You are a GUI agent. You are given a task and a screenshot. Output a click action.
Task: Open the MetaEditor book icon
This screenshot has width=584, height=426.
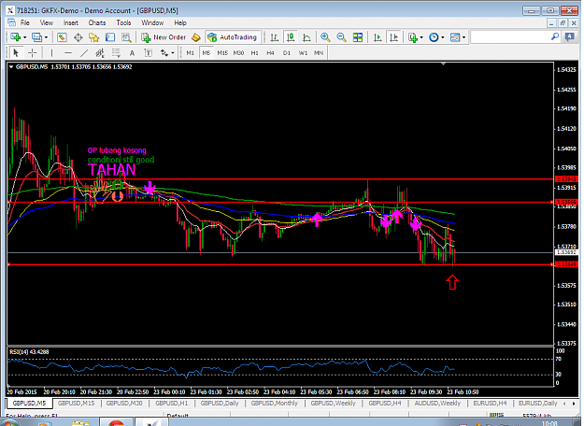click(x=196, y=37)
